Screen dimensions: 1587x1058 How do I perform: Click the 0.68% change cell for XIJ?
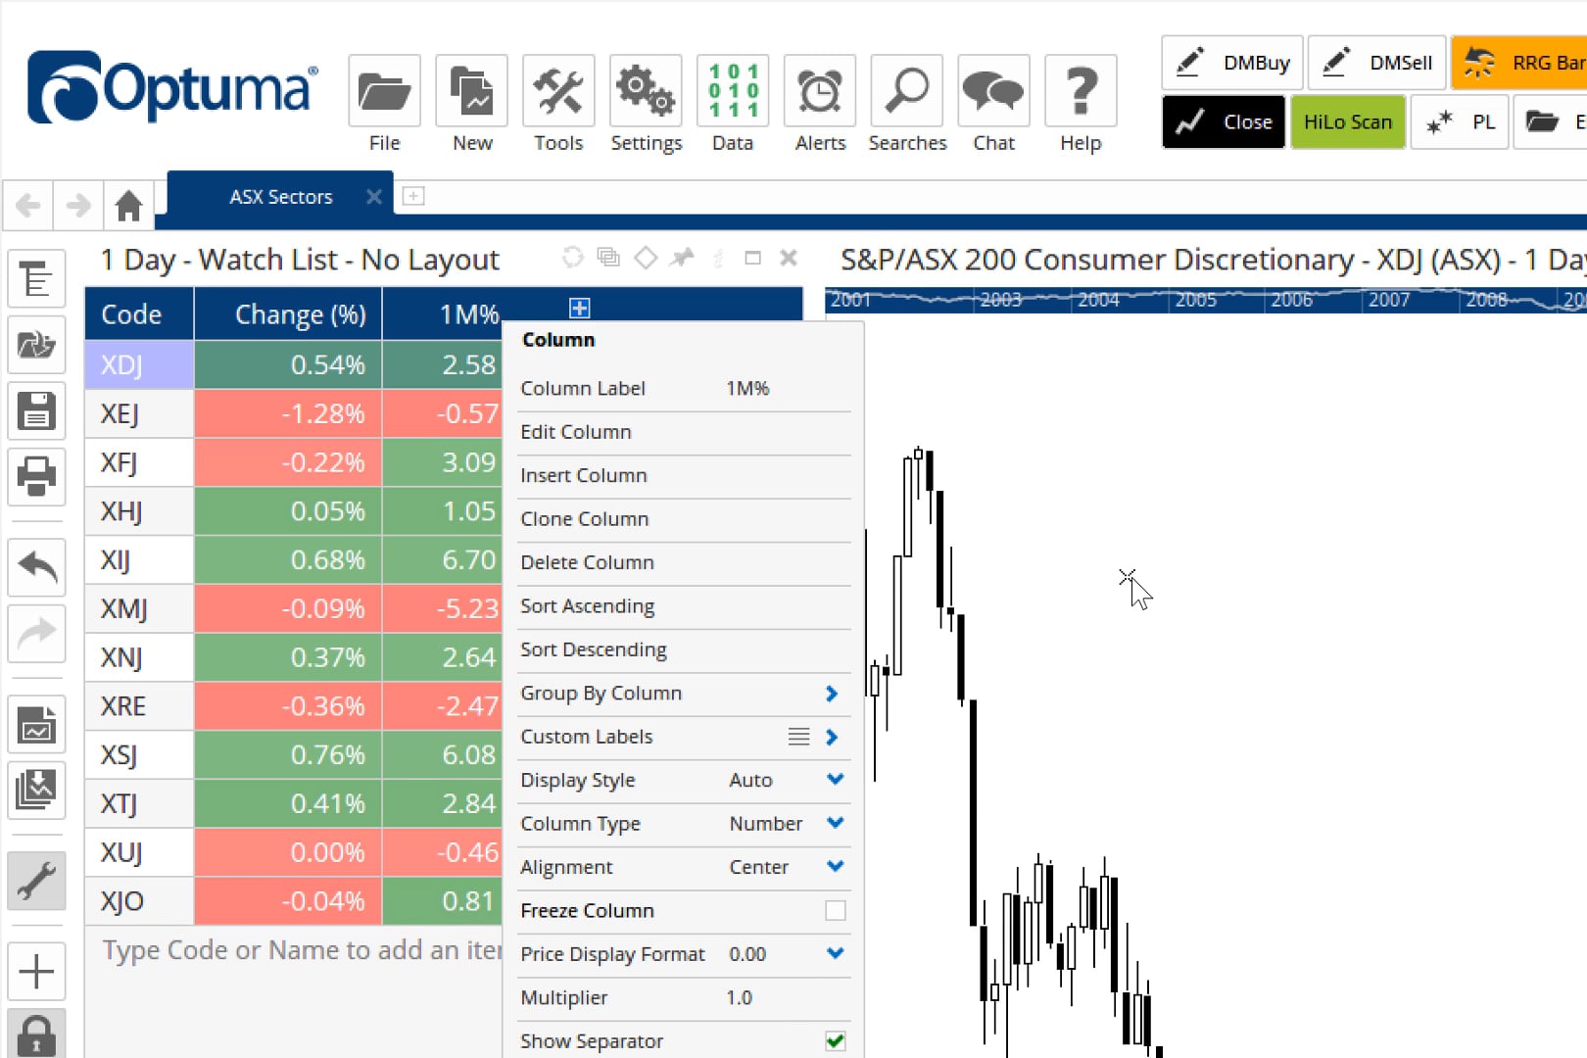tap(288, 560)
